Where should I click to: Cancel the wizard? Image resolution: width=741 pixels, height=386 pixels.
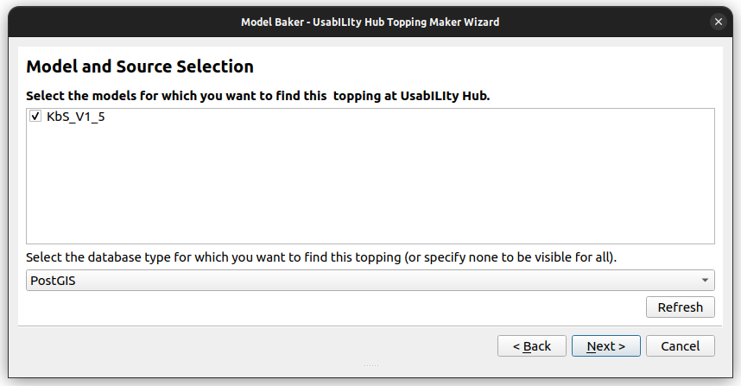coord(680,346)
